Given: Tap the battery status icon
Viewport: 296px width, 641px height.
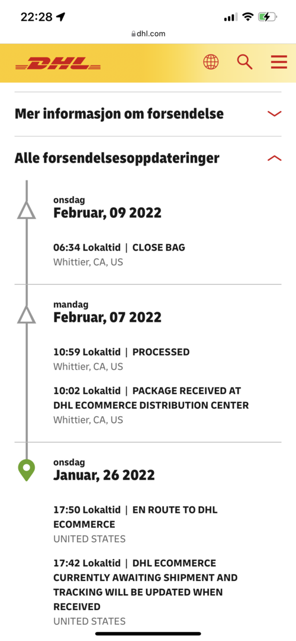Looking at the screenshot, I should click(x=268, y=17).
